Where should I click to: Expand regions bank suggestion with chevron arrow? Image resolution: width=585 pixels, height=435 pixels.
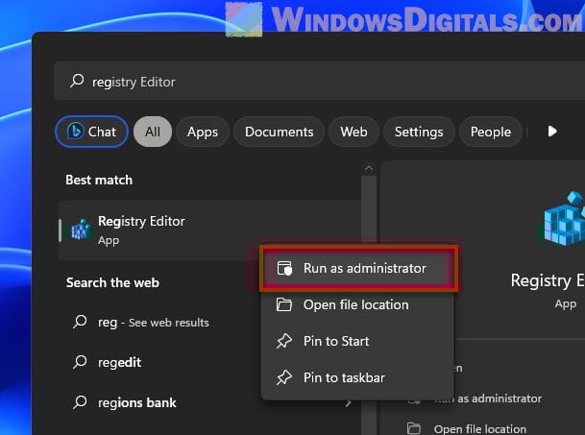349,403
